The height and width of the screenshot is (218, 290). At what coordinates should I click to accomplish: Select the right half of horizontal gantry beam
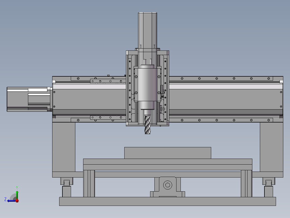pos(226,99)
